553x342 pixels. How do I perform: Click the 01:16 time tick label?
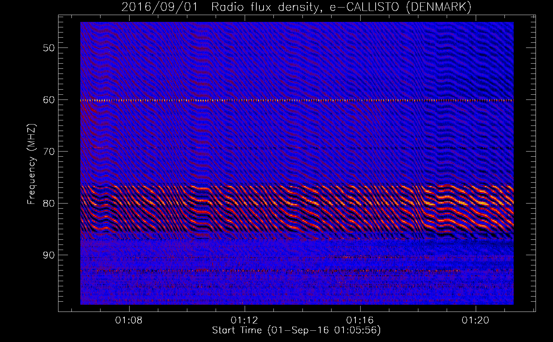coord(360,320)
